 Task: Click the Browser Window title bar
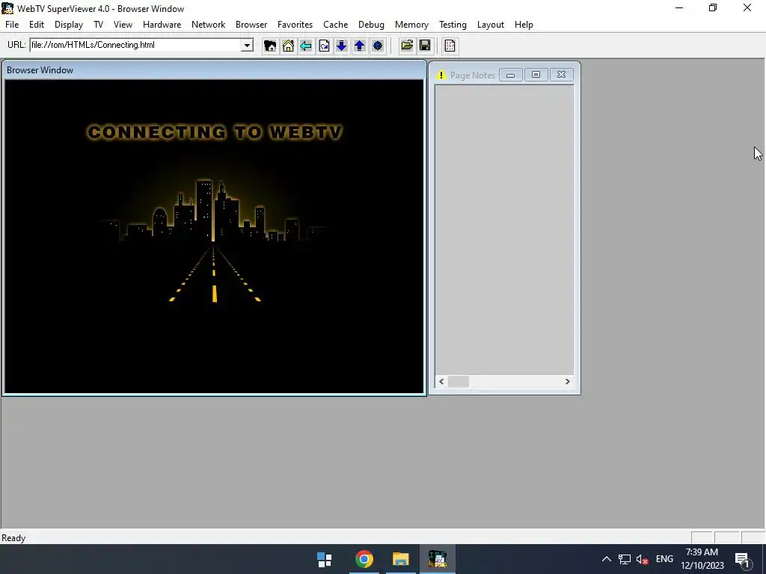(214, 70)
